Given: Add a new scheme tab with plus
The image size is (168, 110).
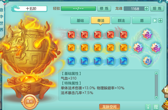Looking at the screenshot, I should [x=160, y=21].
